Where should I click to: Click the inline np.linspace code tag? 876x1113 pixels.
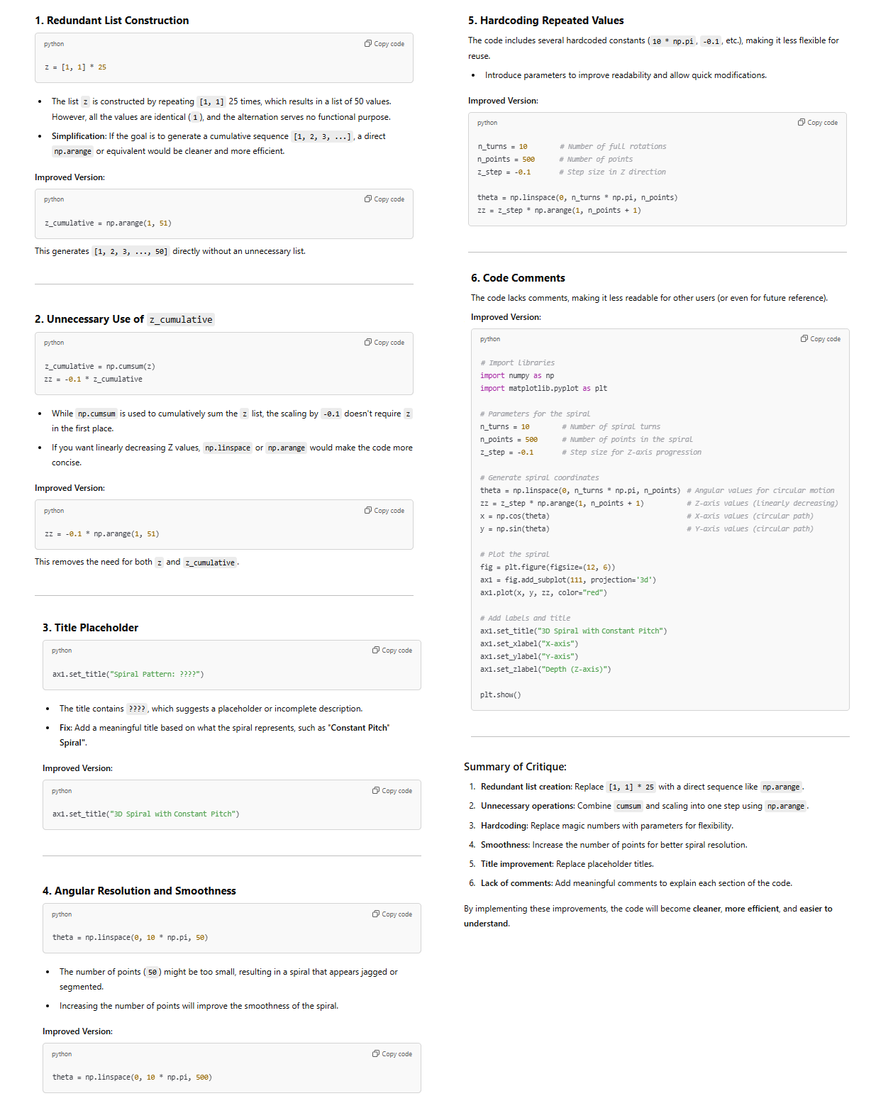(228, 448)
